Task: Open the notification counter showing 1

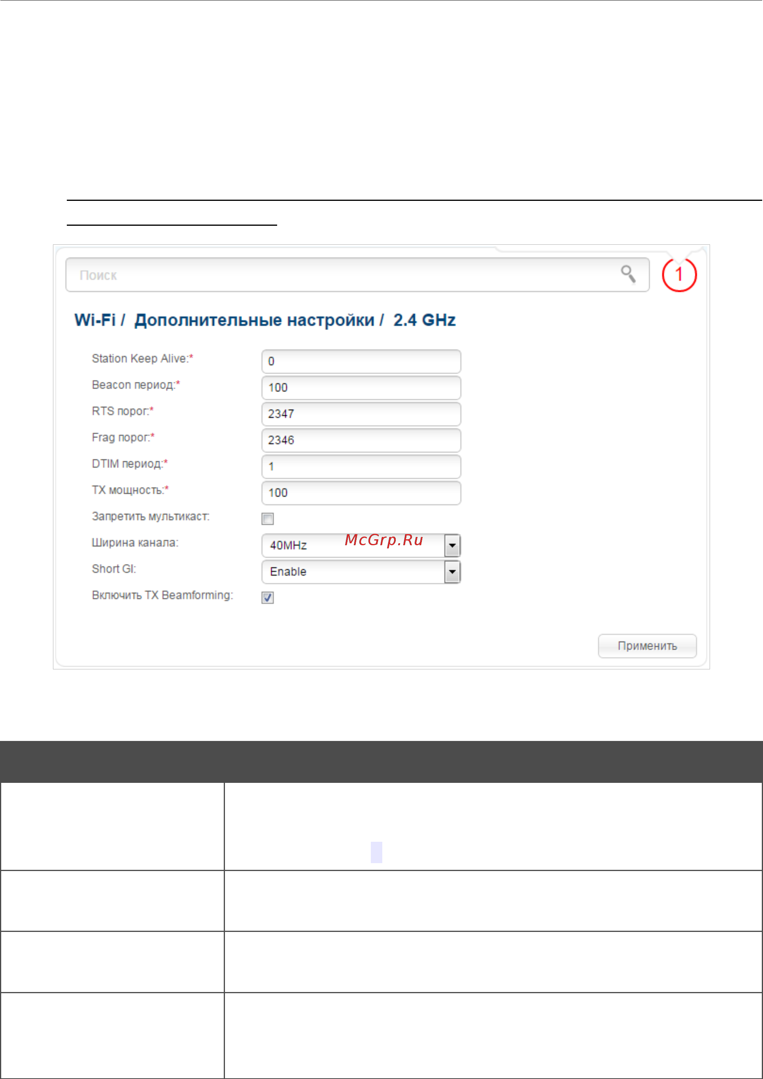Action: point(679,274)
